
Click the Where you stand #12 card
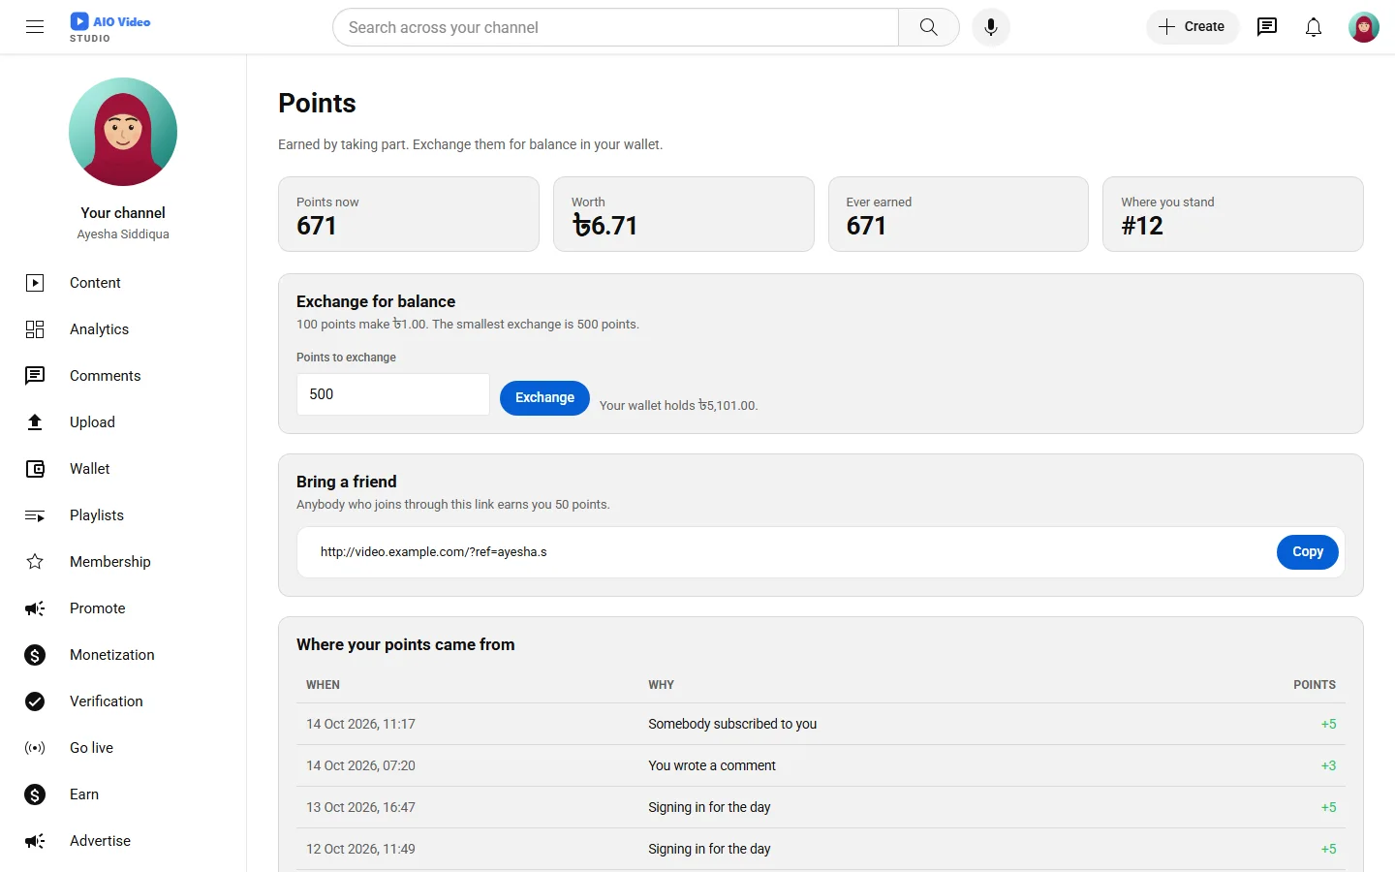coord(1233,214)
